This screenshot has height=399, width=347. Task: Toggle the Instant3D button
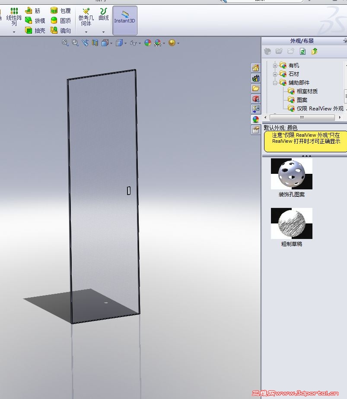(125, 20)
